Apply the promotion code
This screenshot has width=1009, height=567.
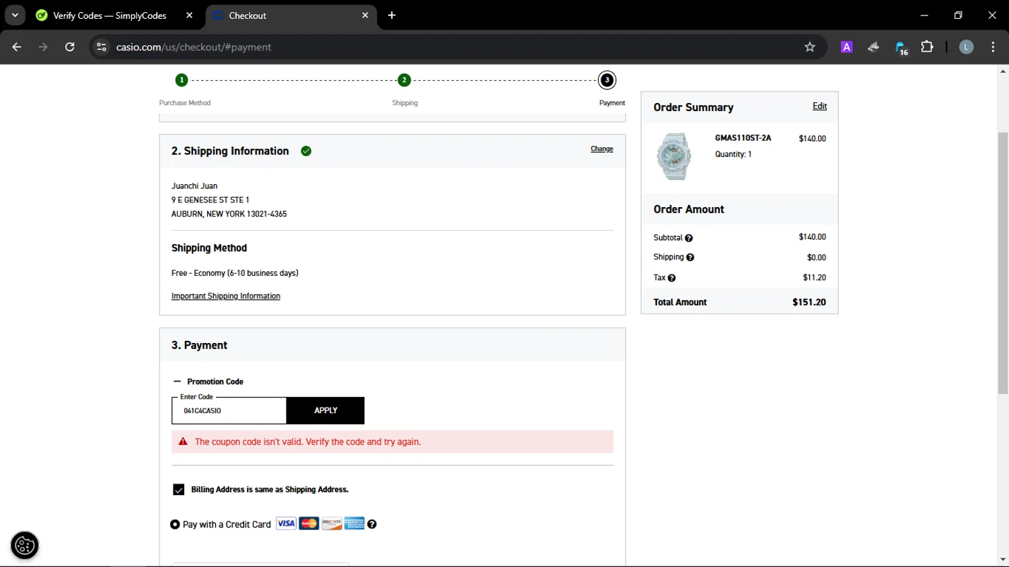326,410
